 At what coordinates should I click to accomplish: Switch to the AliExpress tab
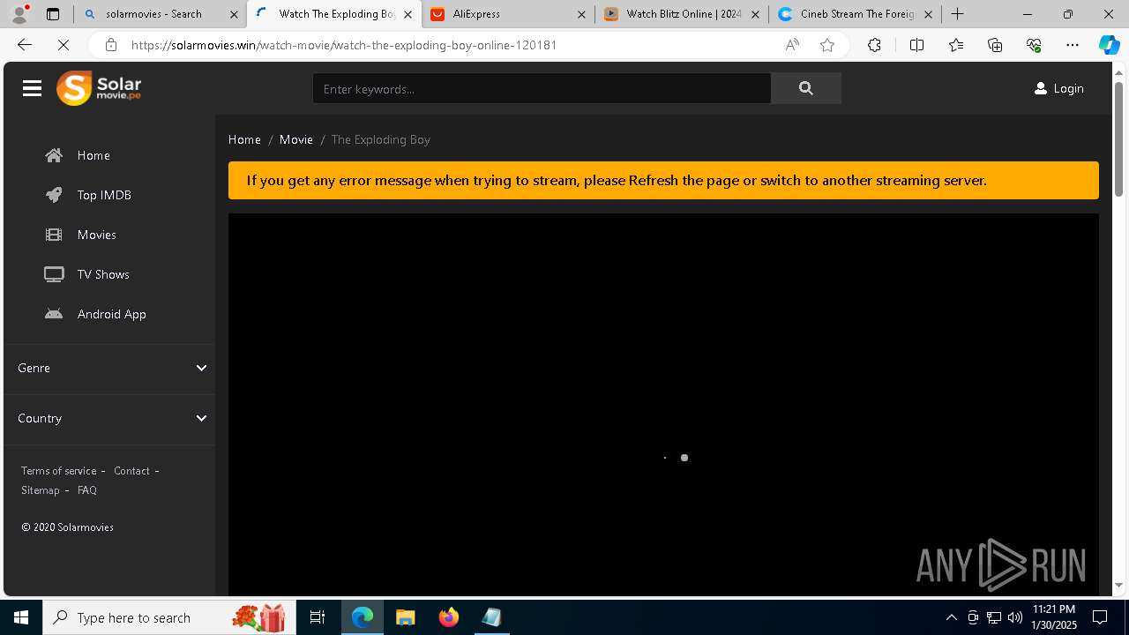tap(509, 14)
